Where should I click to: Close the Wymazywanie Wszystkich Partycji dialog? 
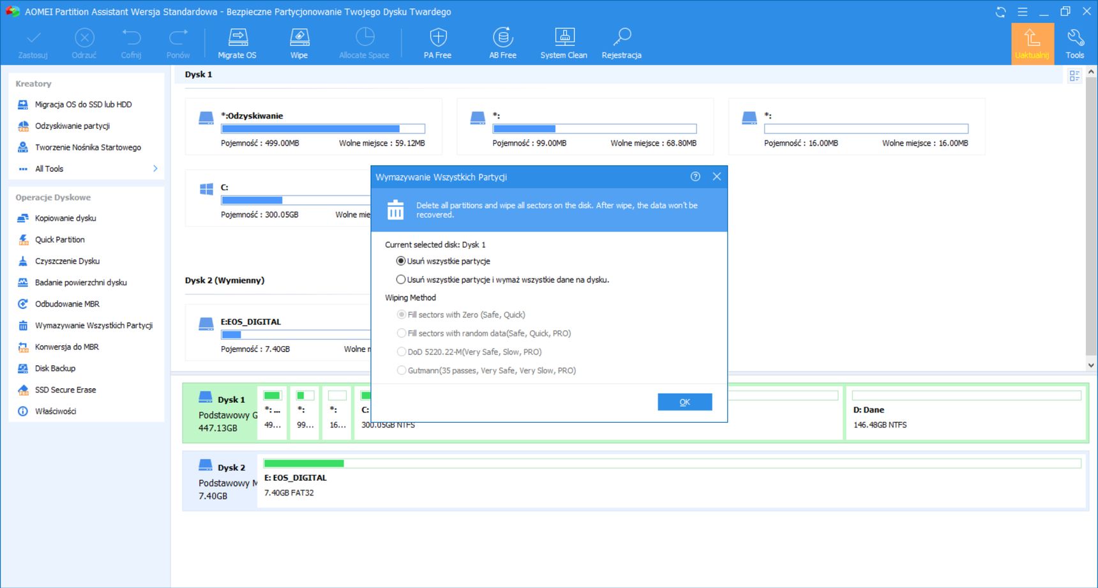[717, 177]
